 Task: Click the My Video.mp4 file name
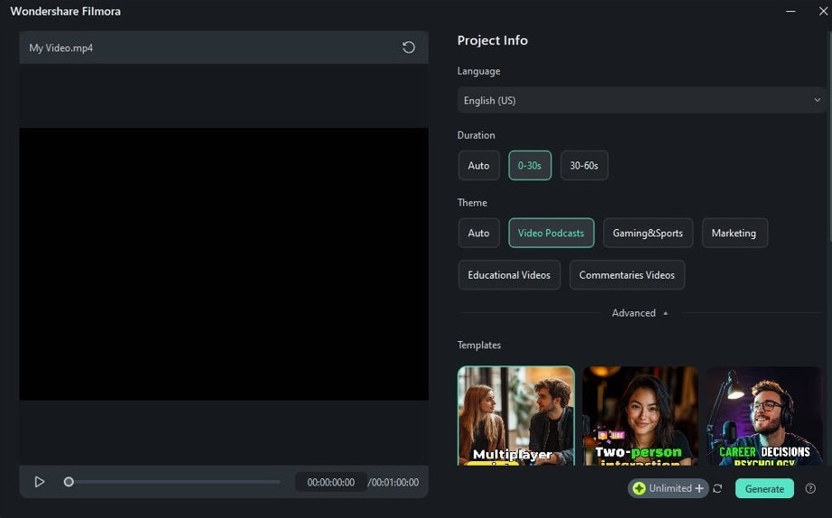[x=61, y=48]
